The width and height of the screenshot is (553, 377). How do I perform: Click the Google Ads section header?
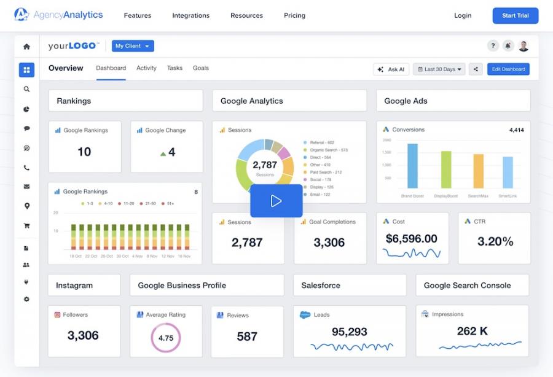point(453,101)
